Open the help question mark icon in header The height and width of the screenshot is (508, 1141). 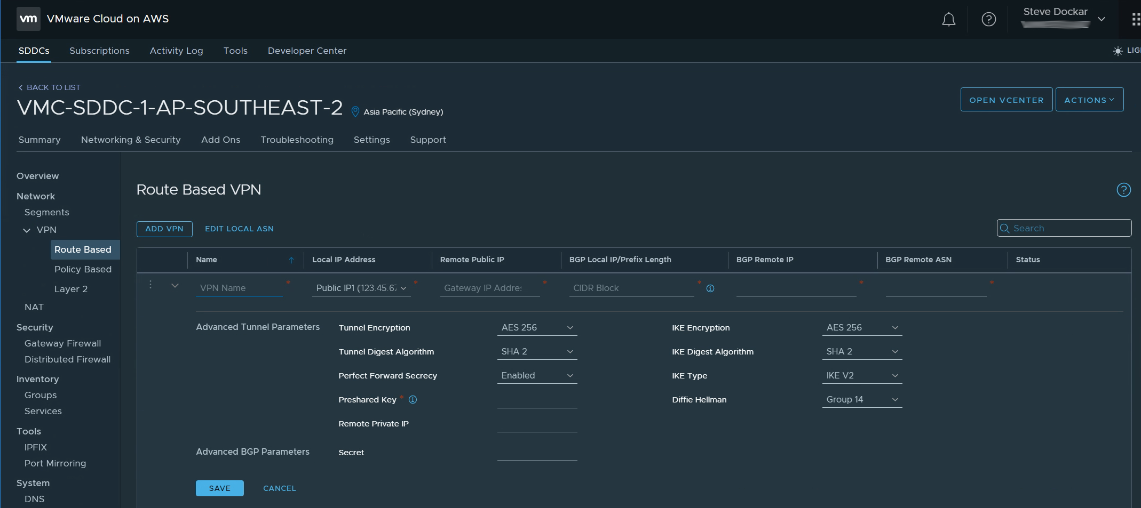(988, 20)
